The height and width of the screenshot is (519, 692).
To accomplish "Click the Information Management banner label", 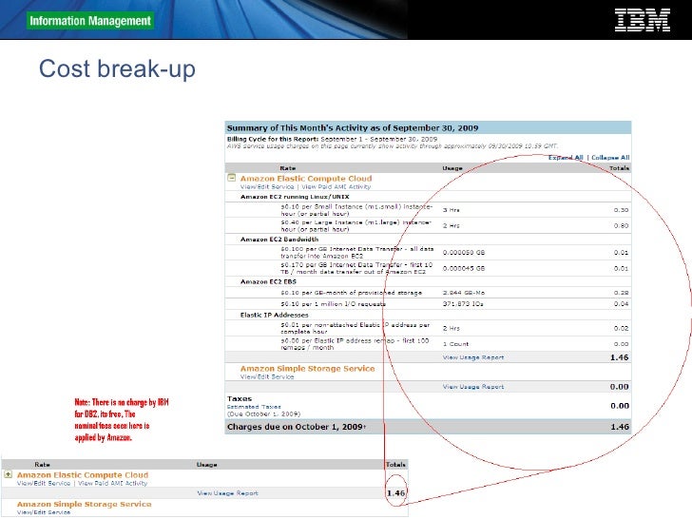I will tap(90, 21).
